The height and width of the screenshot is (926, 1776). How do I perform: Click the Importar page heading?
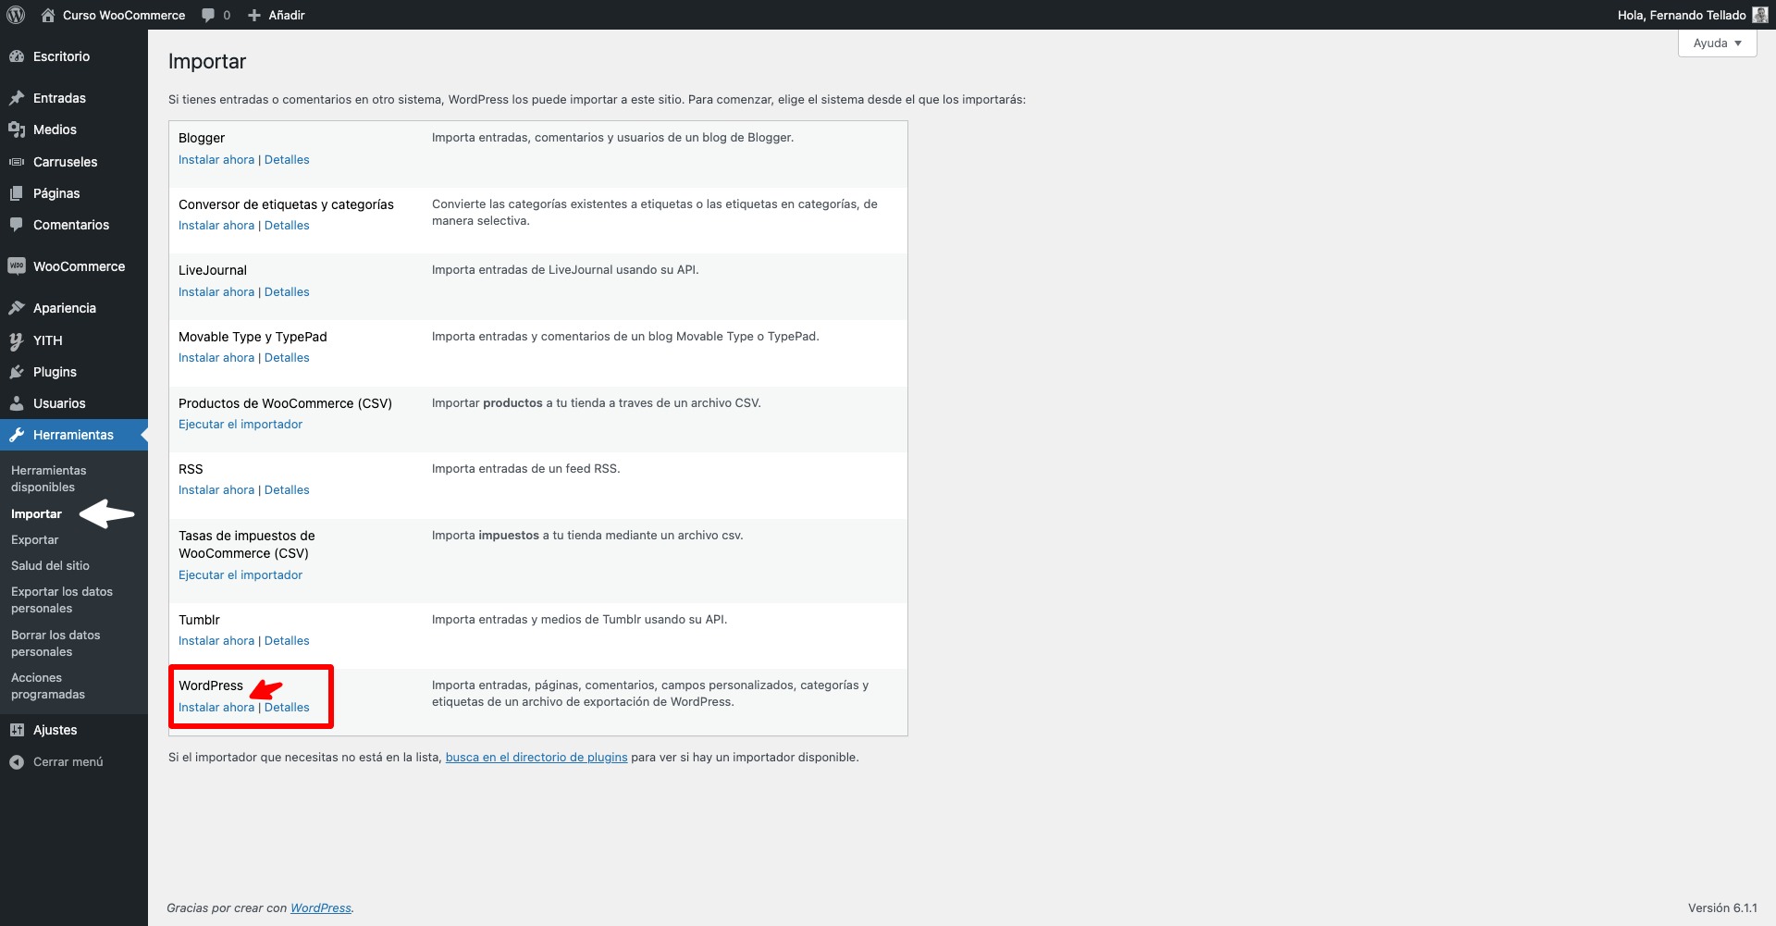[x=207, y=62]
